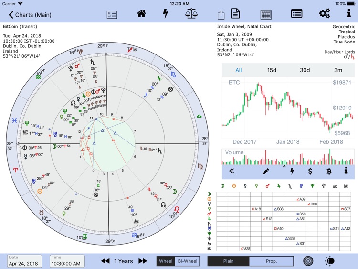
Task: Tap aspect cell S08 in MC row
Action: pos(245,248)
